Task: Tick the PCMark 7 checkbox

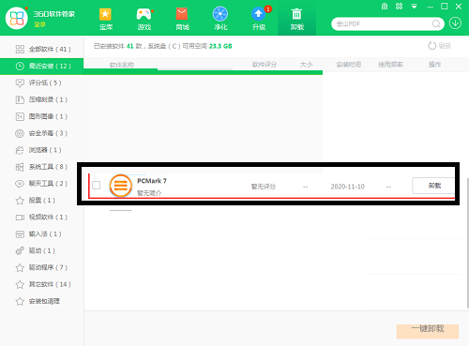Action: pyautogui.click(x=97, y=185)
